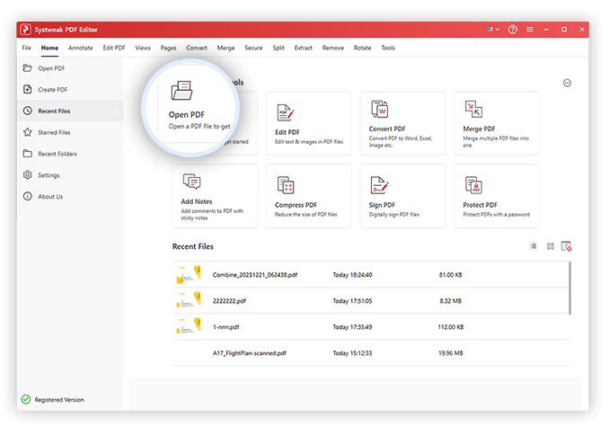
Task: Open Recent Folders label in the sidebar
Action: (57, 154)
